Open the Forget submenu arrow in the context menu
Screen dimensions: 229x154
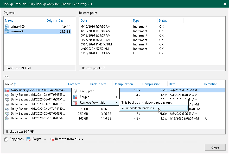pyautogui.click(x=117, y=97)
